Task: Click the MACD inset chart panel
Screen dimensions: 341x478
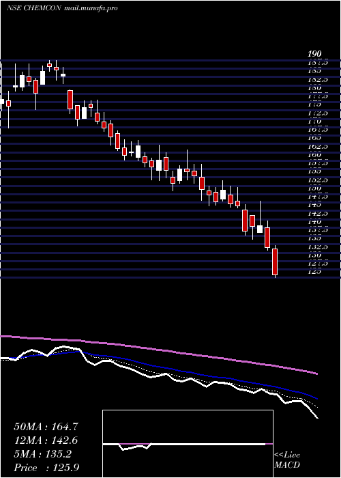Action: click(x=188, y=444)
